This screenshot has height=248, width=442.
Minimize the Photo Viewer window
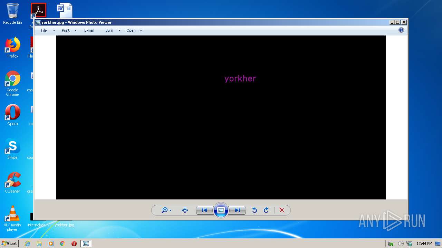tap(392, 22)
